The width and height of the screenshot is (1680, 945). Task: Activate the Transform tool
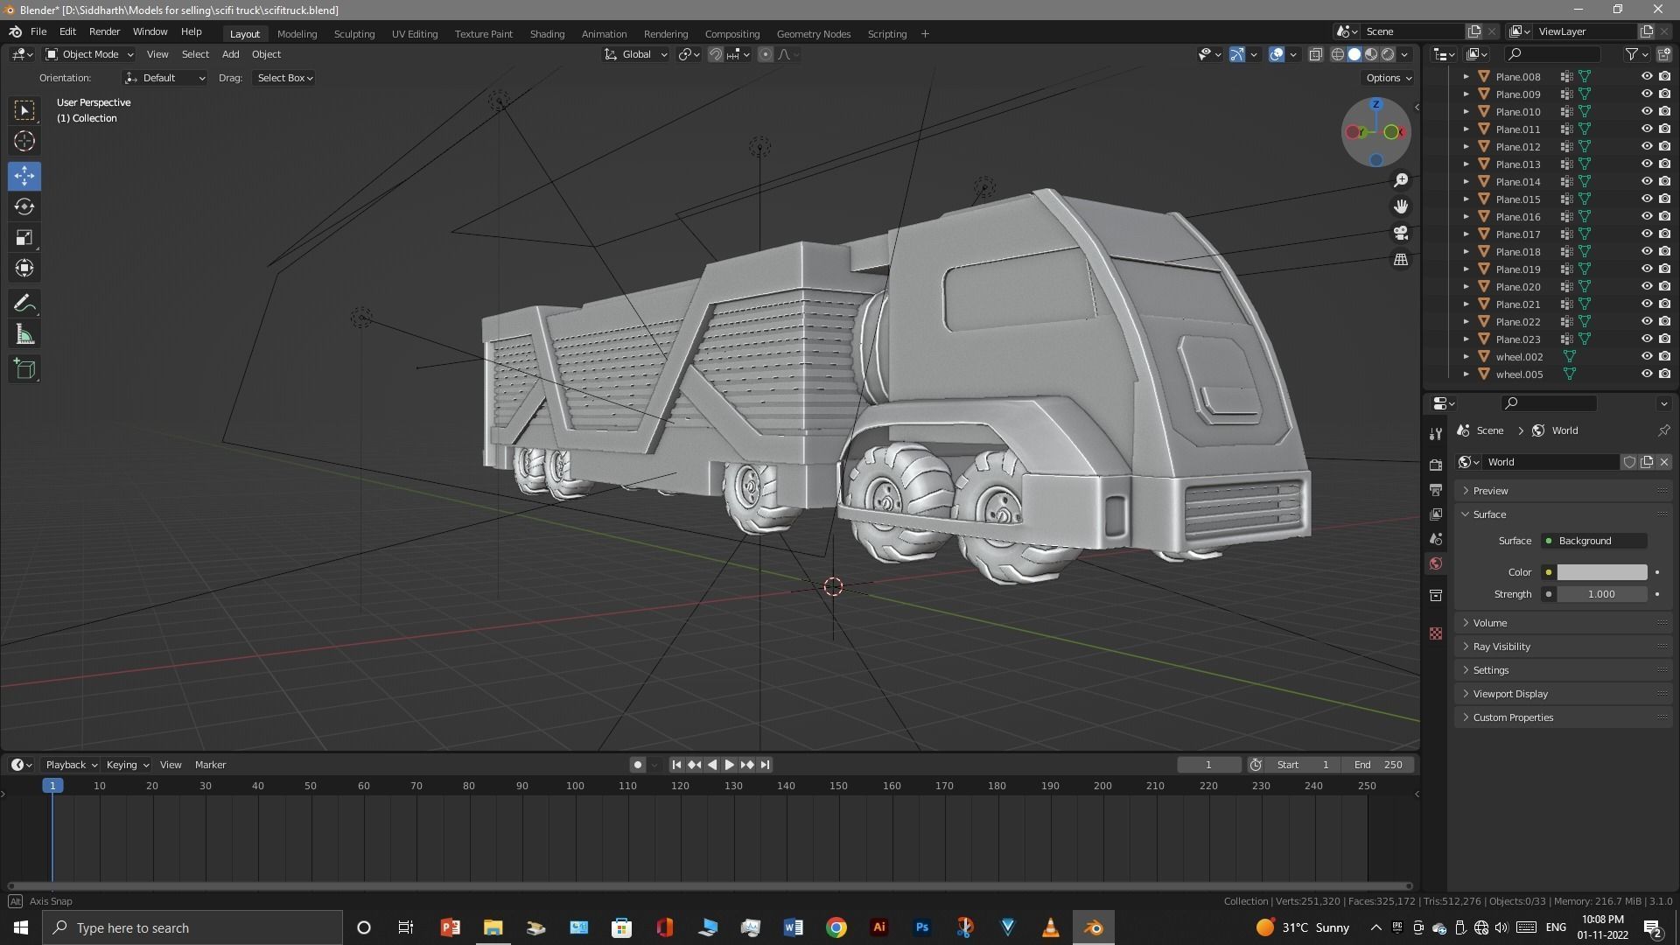[x=24, y=268]
